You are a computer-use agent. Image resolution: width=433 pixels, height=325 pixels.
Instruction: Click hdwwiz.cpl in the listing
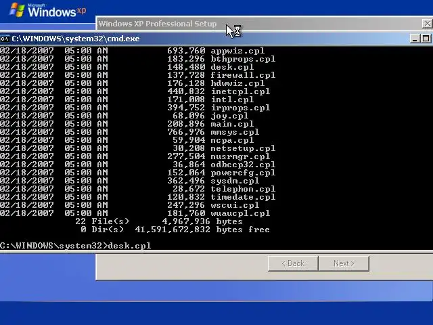click(x=237, y=83)
